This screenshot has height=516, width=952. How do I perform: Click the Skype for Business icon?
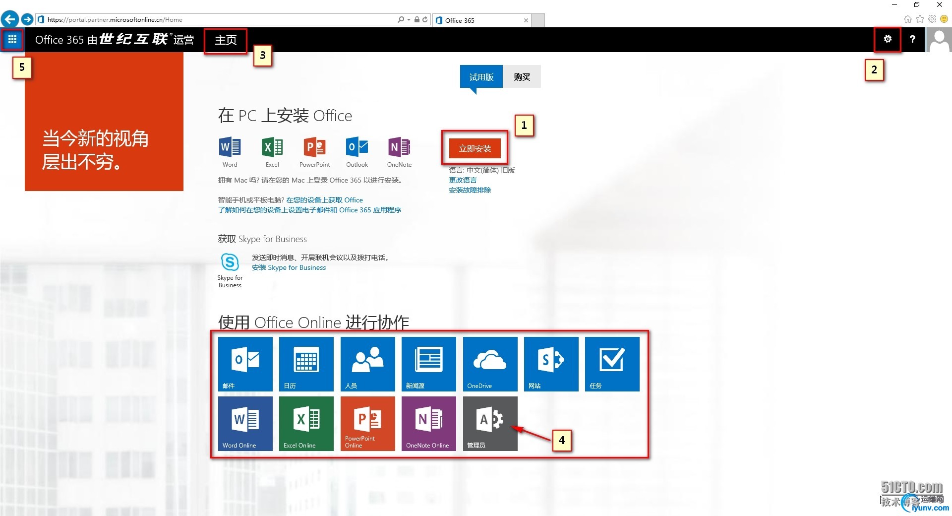(x=230, y=261)
